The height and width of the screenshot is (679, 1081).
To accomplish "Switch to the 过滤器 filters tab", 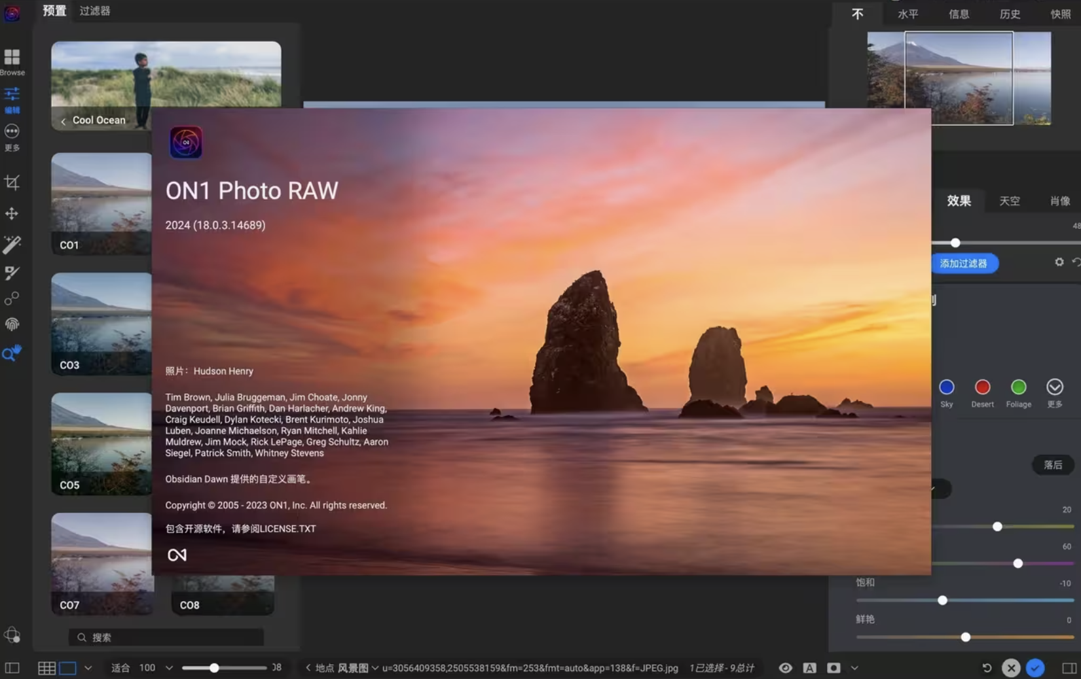I will (x=95, y=10).
